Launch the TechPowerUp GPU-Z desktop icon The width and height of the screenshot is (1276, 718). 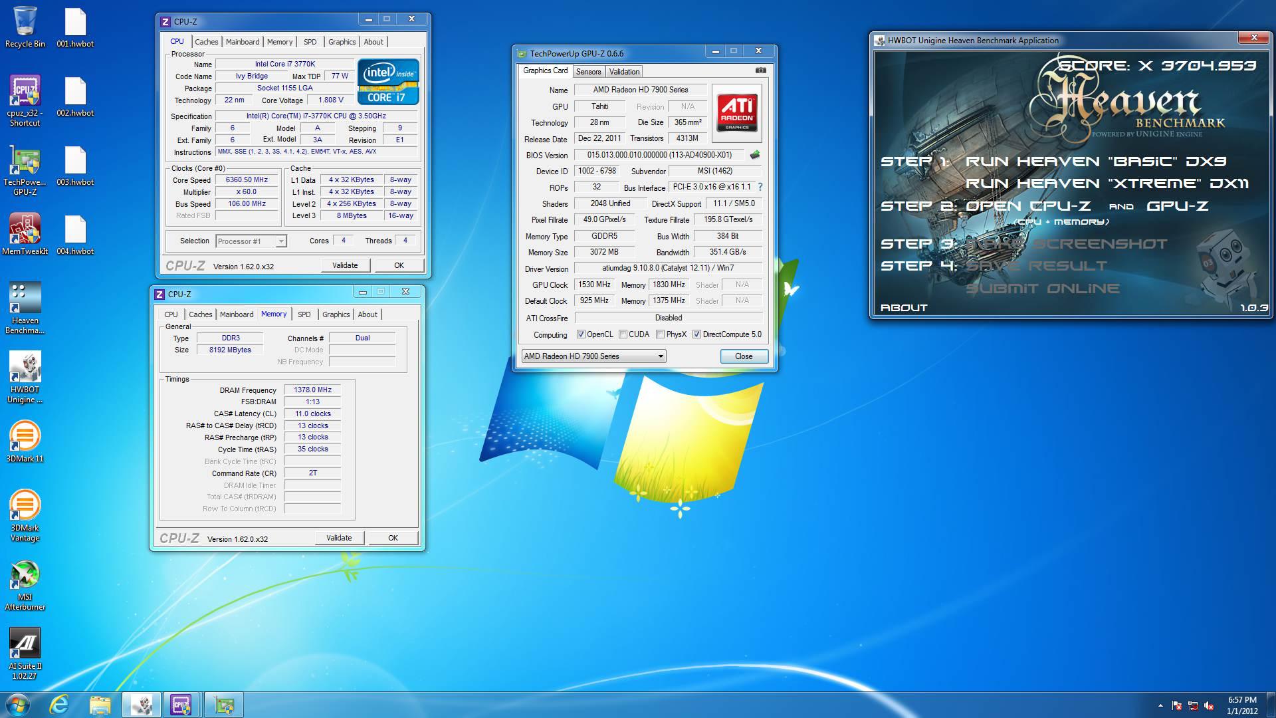coord(25,170)
